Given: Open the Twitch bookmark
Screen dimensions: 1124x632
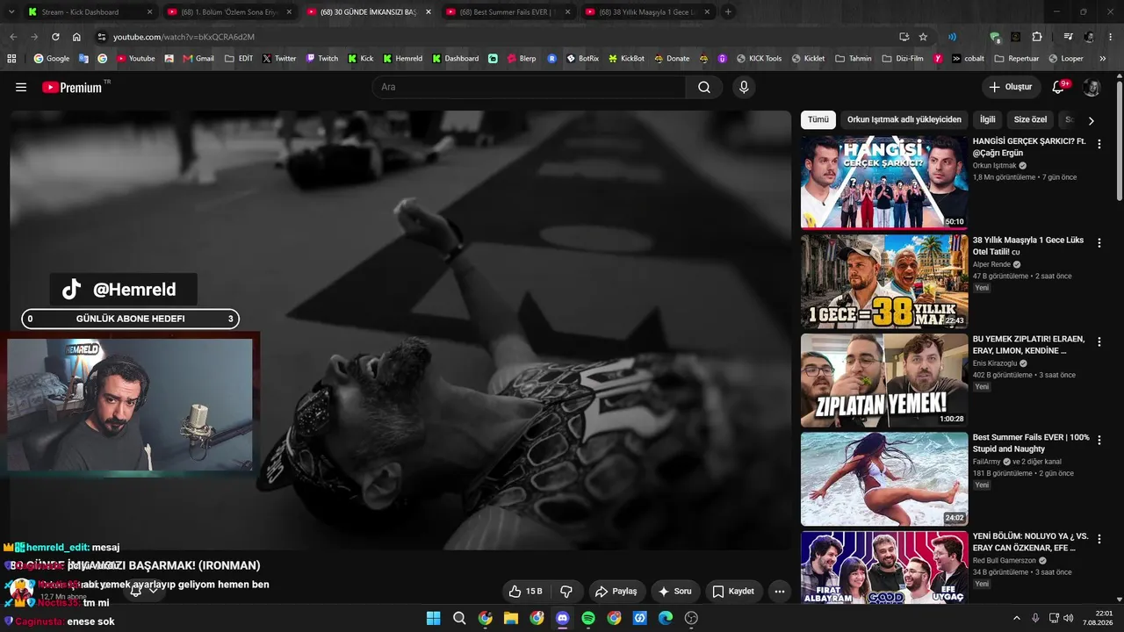Looking at the screenshot, I should (321, 59).
